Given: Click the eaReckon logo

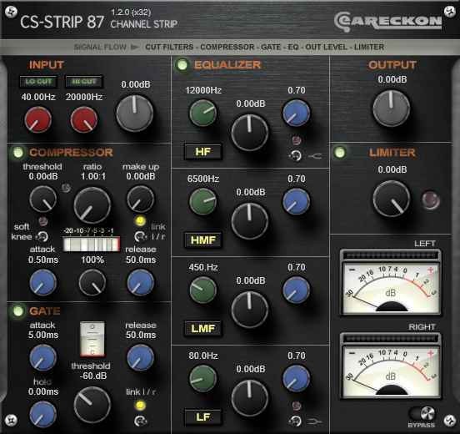Looking at the screenshot, I should pyautogui.click(x=387, y=22).
